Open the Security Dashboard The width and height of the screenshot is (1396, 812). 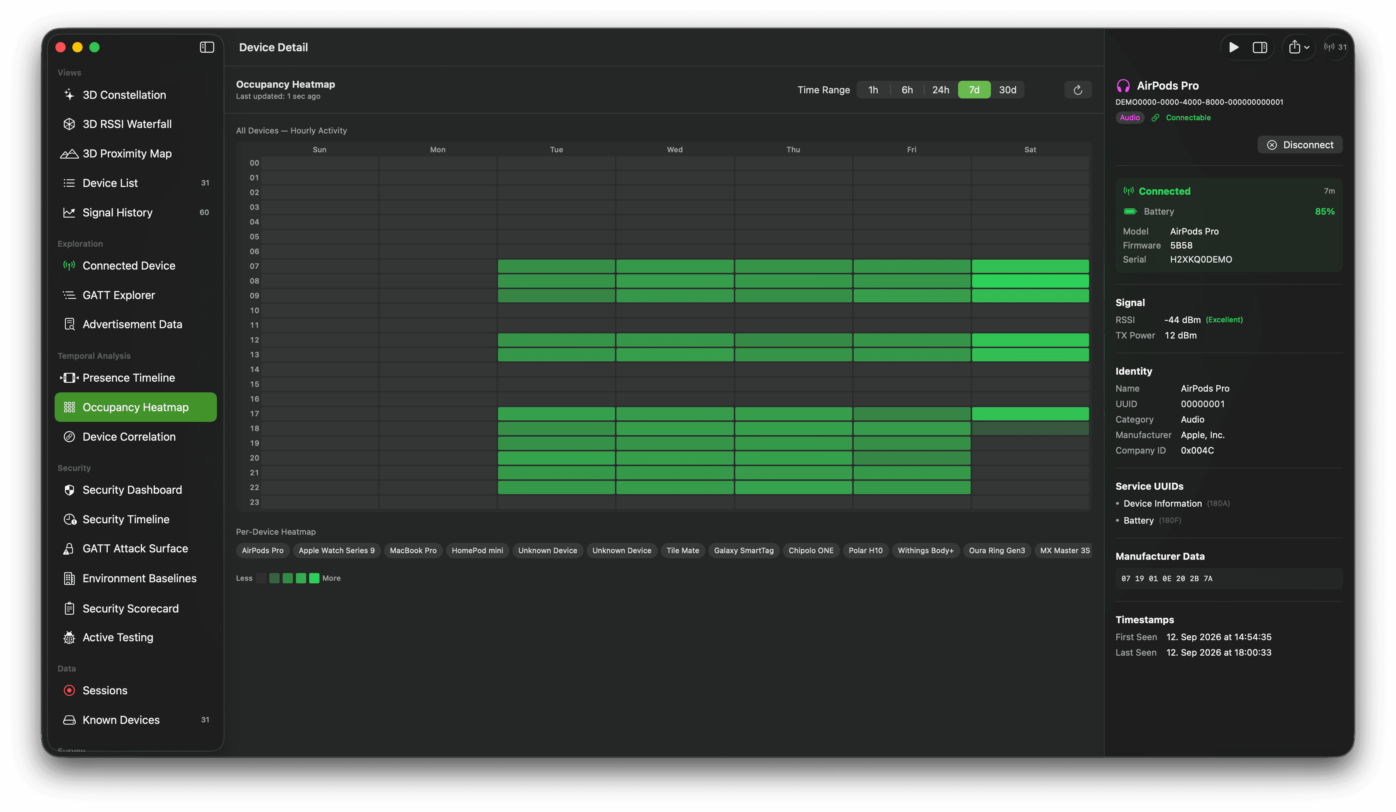tap(135, 490)
